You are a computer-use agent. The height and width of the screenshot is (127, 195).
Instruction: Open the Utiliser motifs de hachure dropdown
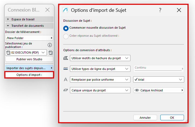point(100,58)
